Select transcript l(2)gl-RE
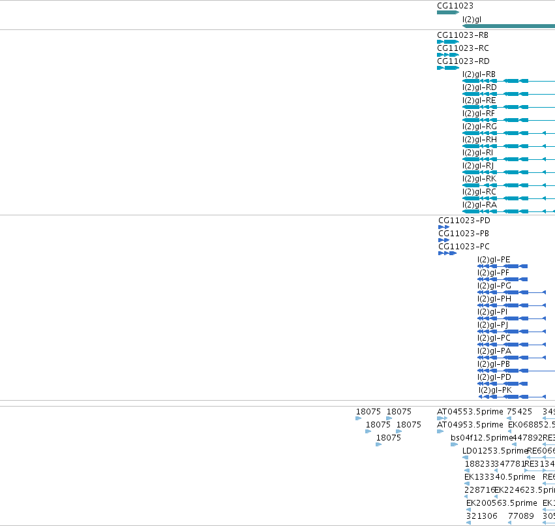Viewport: 555px width, 526px height. [x=509, y=107]
